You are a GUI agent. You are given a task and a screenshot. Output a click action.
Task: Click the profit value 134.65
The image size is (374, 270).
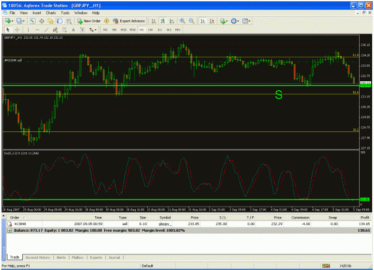point(364,224)
